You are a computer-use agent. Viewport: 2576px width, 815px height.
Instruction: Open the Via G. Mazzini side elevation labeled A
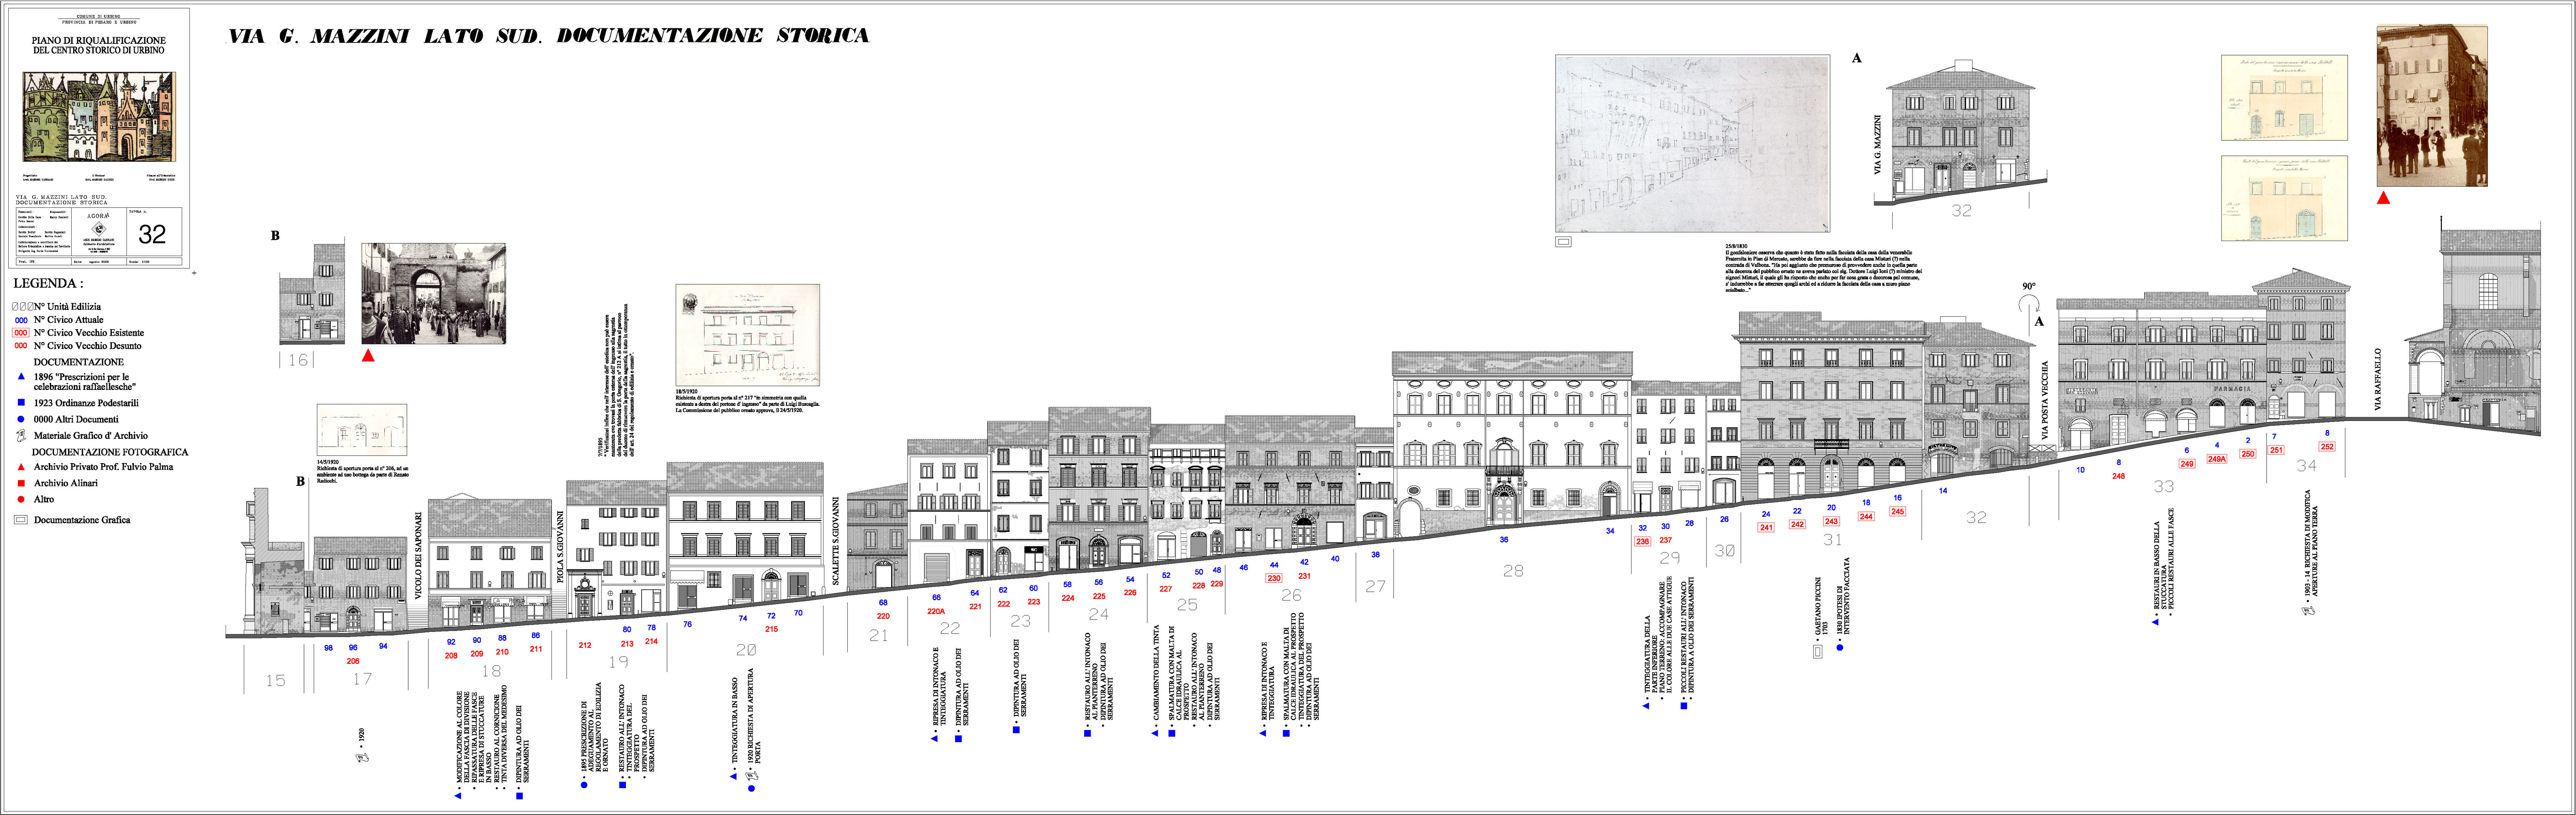1961,133
